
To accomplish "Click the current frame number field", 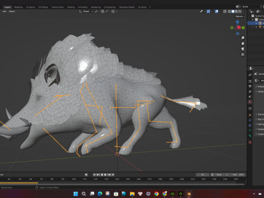I will click(x=202, y=174).
